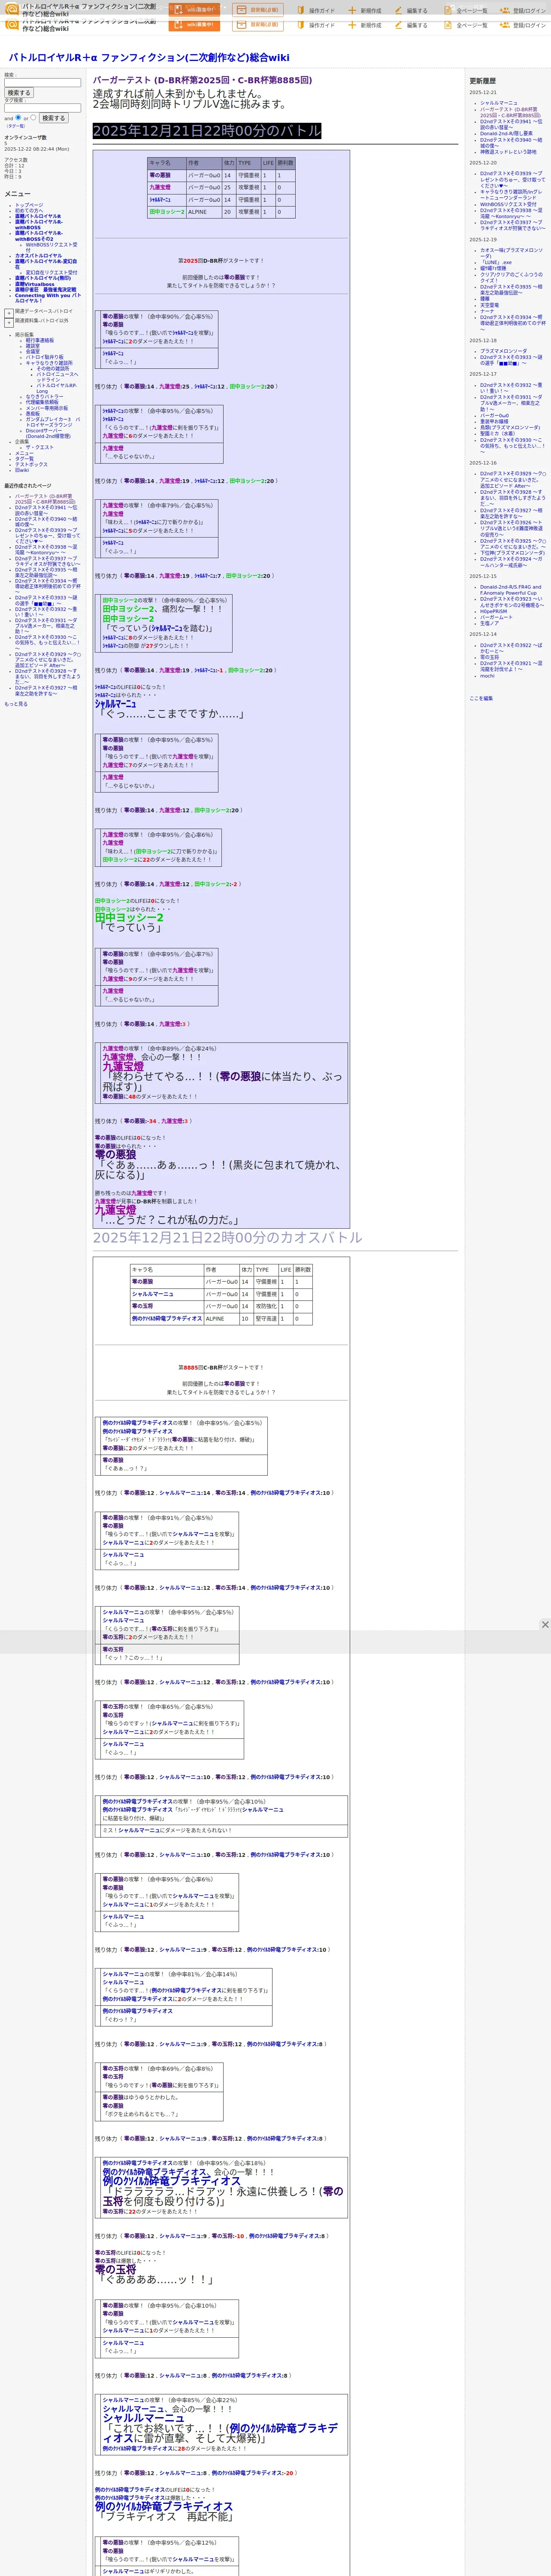Viewport: 551px width, 2576px height.
Task: Open 変幻自在リクエスト受付 menu link
Action: (x=51, y=273)
